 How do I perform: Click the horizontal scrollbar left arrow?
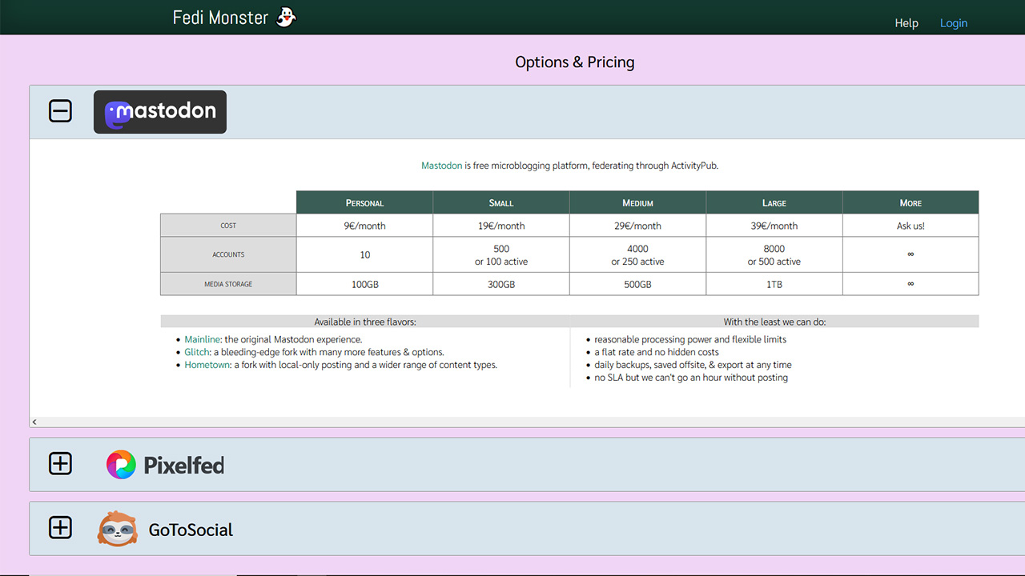(34, 422)
